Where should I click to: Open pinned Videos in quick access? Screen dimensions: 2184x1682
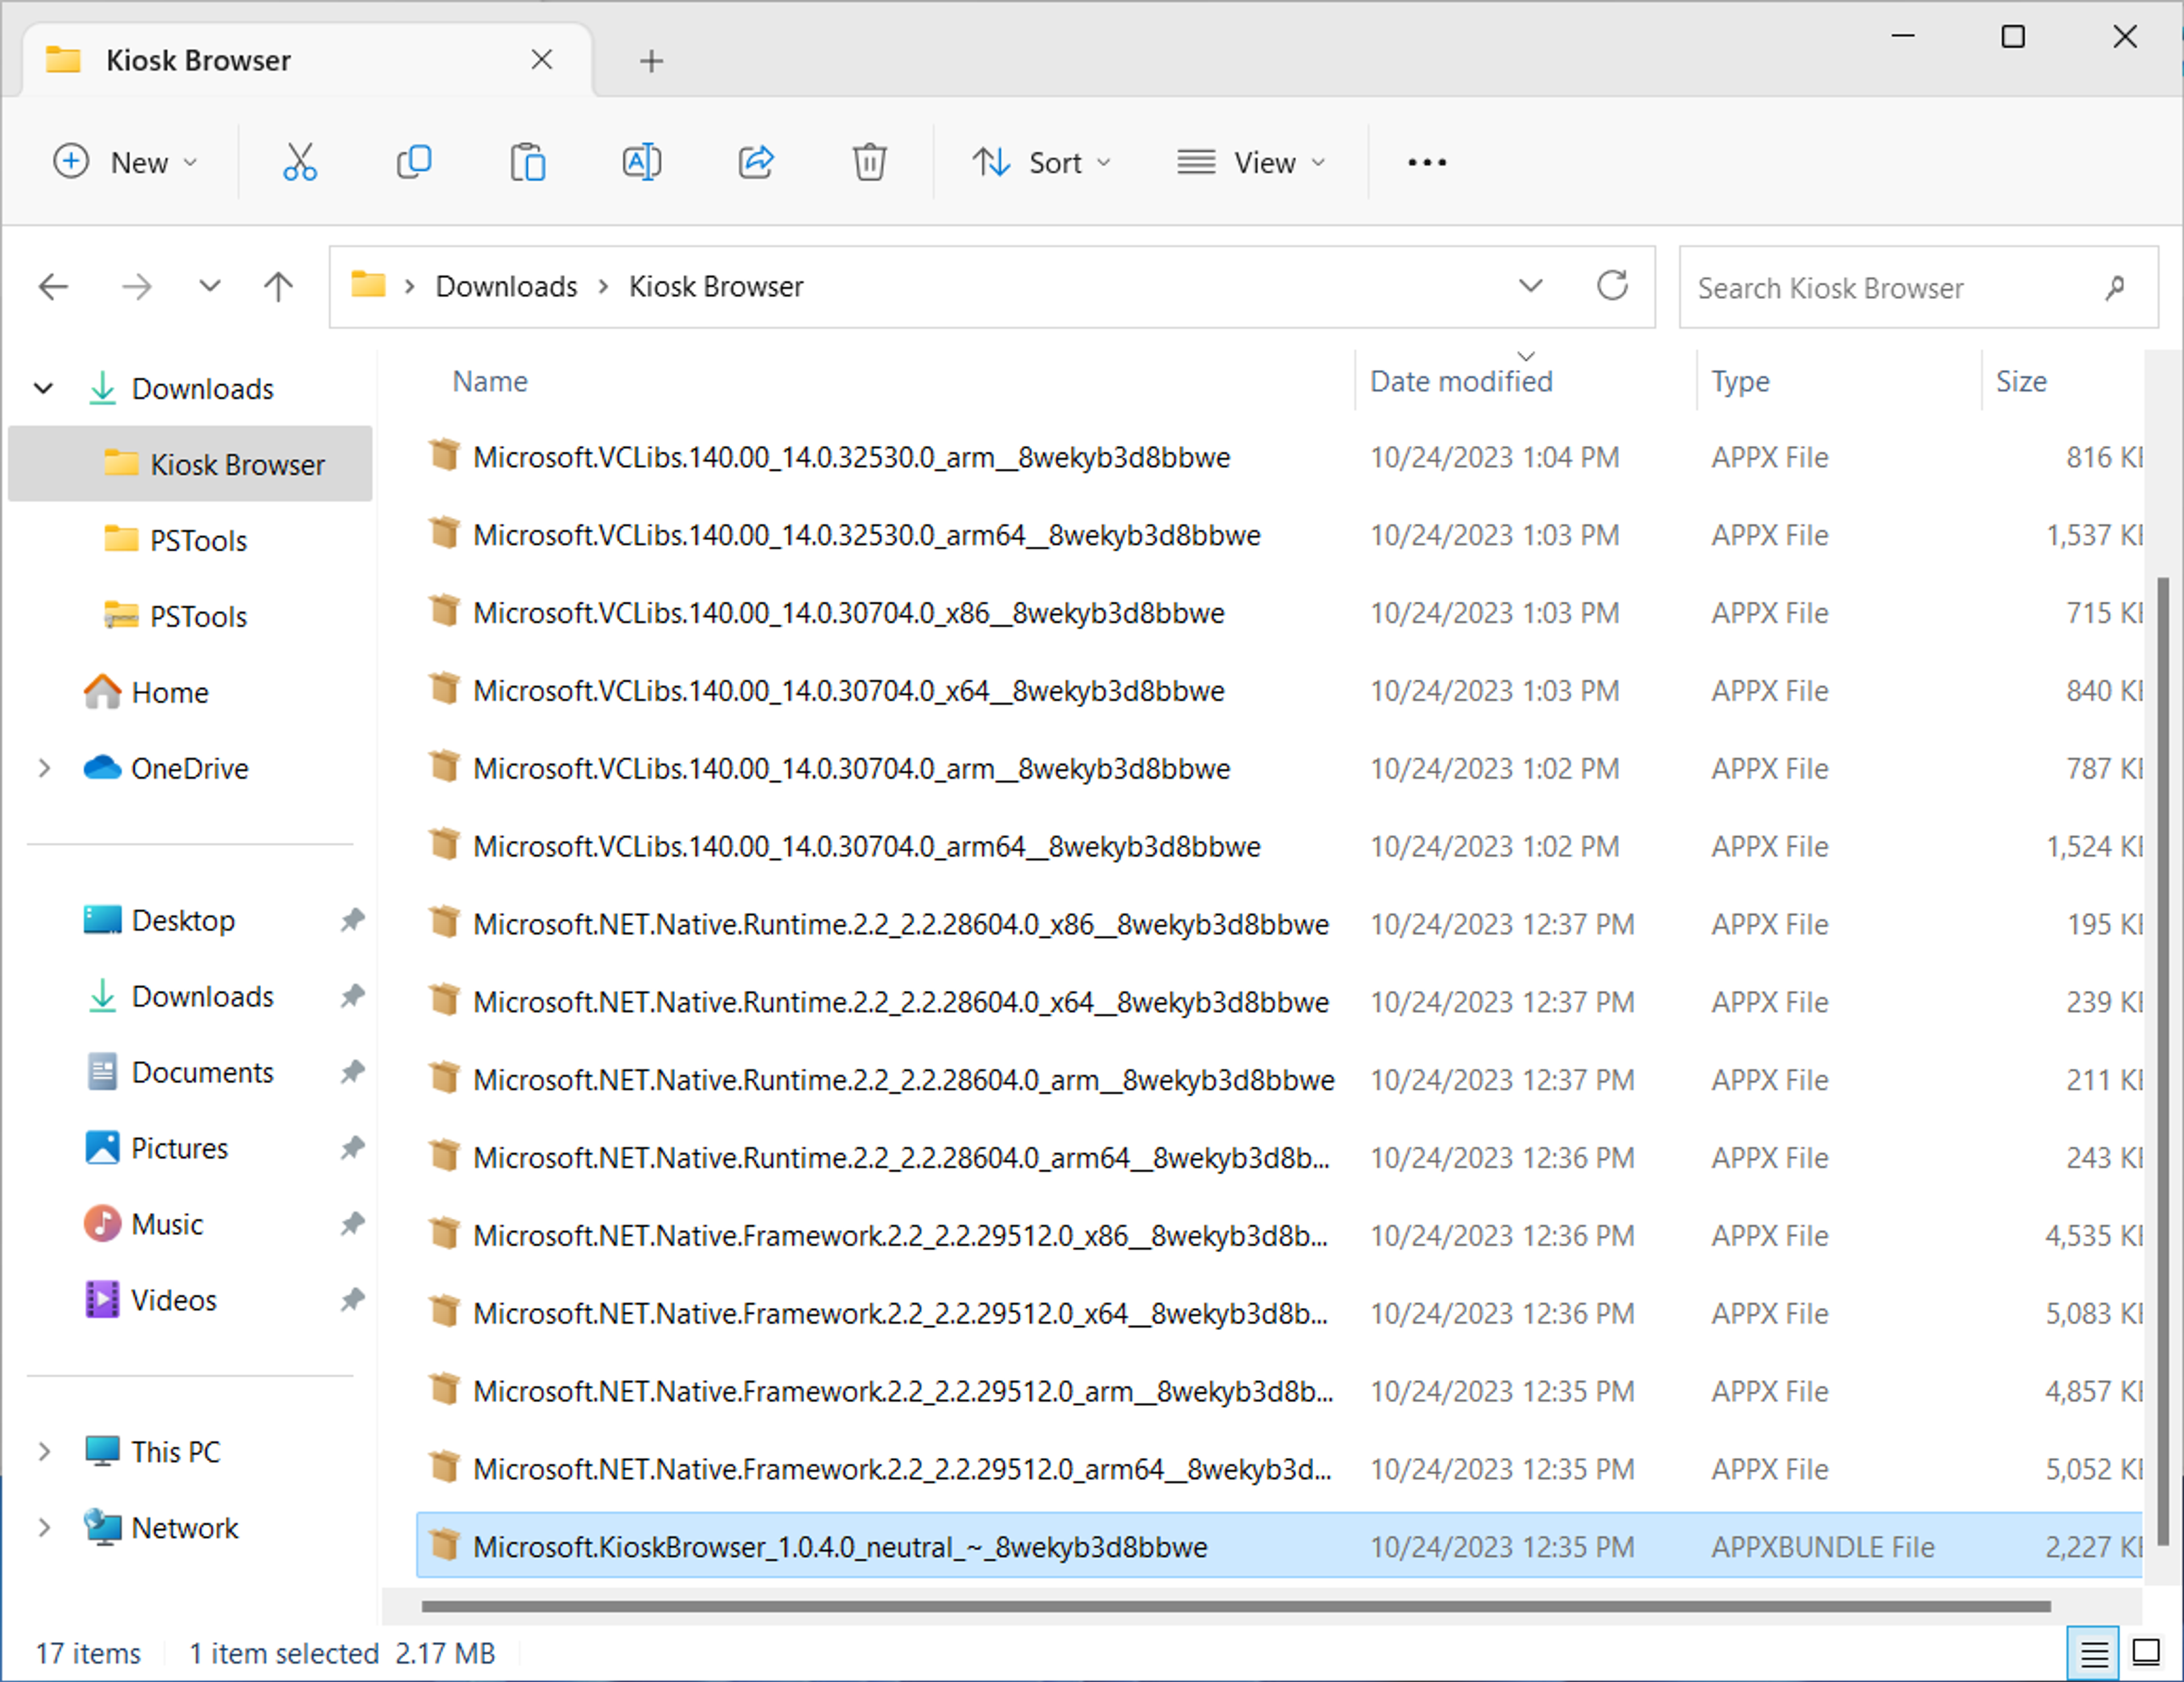150,1300
